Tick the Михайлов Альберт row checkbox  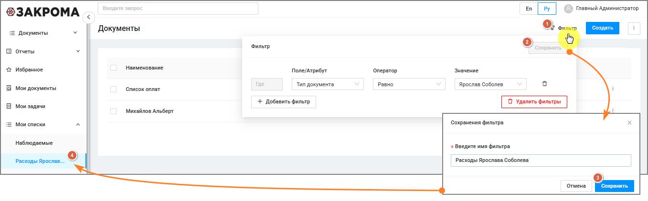coord(113,111)
